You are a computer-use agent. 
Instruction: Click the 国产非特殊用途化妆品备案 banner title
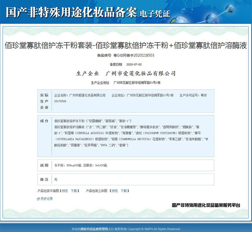71,12
